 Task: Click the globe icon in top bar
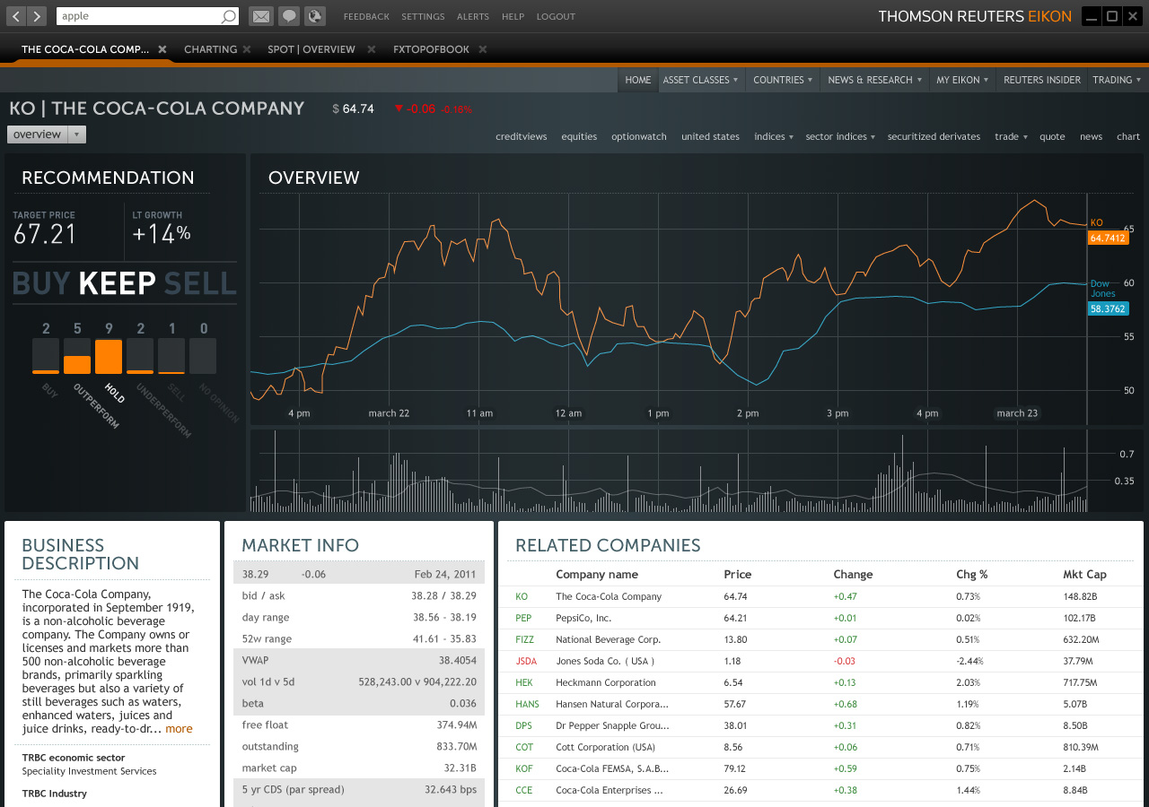point(314,16)
